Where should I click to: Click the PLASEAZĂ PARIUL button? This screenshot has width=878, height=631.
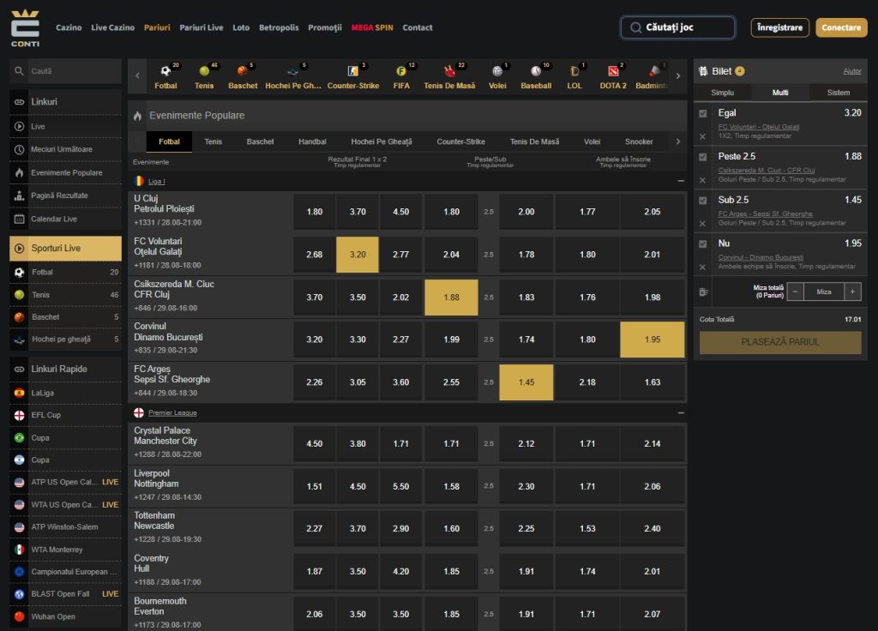[780, 342]
